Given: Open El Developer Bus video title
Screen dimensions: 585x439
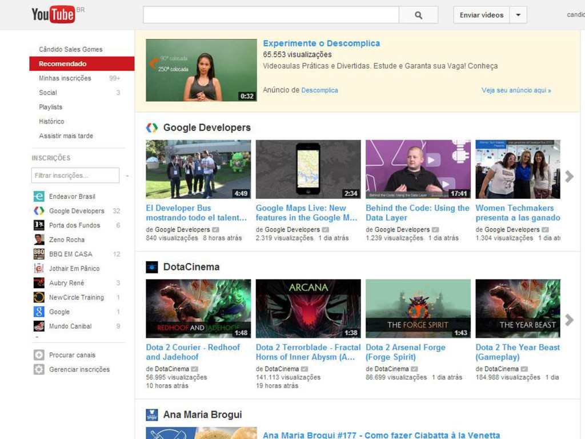Looking at the screenshot, I should pos(197,213).
